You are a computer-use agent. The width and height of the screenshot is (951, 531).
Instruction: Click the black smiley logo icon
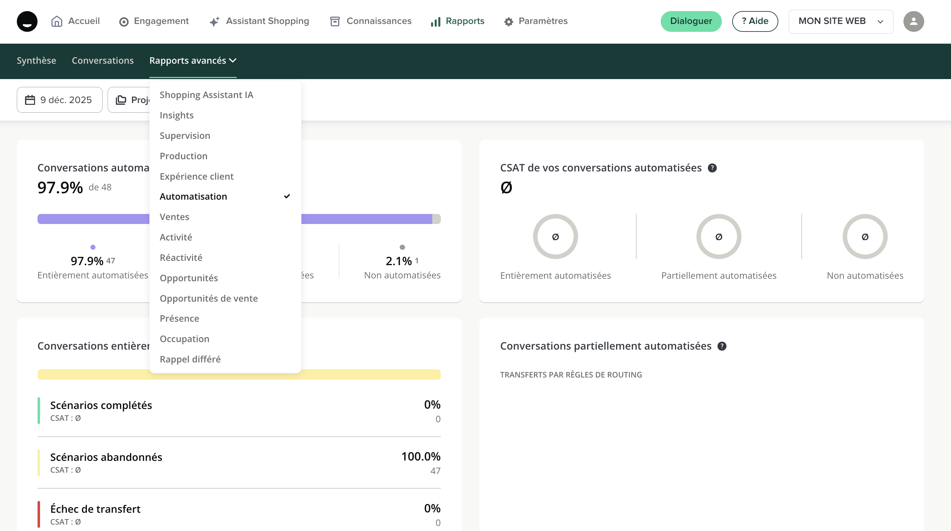coord(27,21)
